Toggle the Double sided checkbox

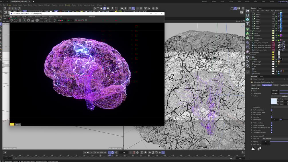[x=271, y=115]
